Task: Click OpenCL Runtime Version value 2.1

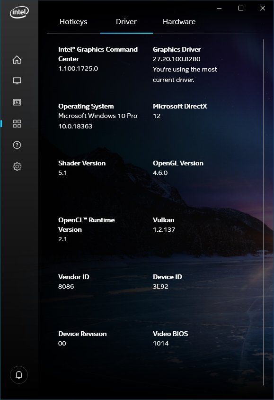Action: click(62, 239)
